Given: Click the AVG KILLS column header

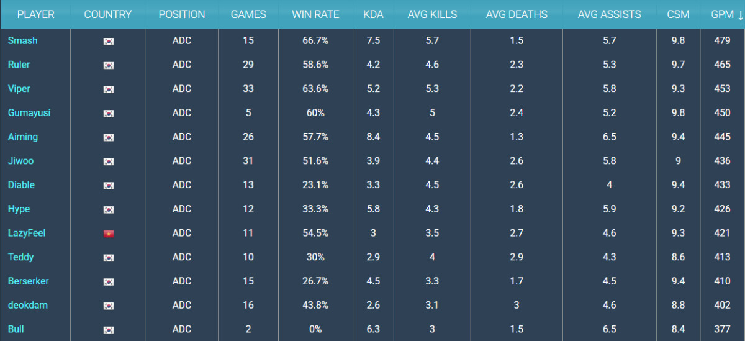Looking at the screenshot, I should [431, 14].
